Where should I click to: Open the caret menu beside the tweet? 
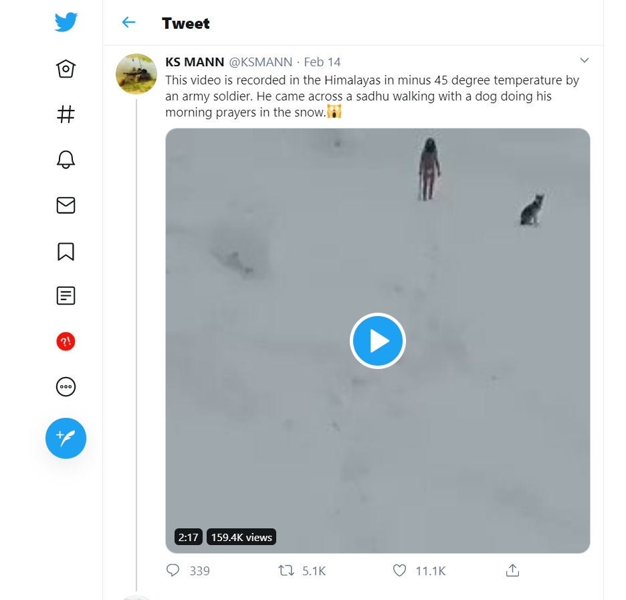[x=585, y=60]
